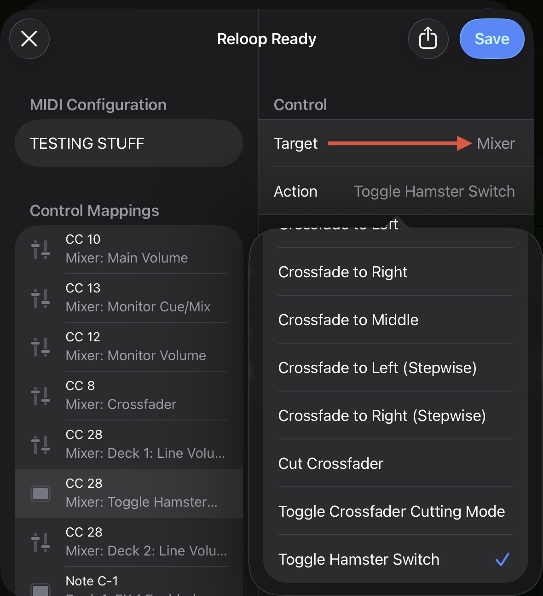Click the fader icon for Deck 2 Line Volume
Image resolution: width=543 pixels, height=596 pixels.
click(x=40, y=542)
